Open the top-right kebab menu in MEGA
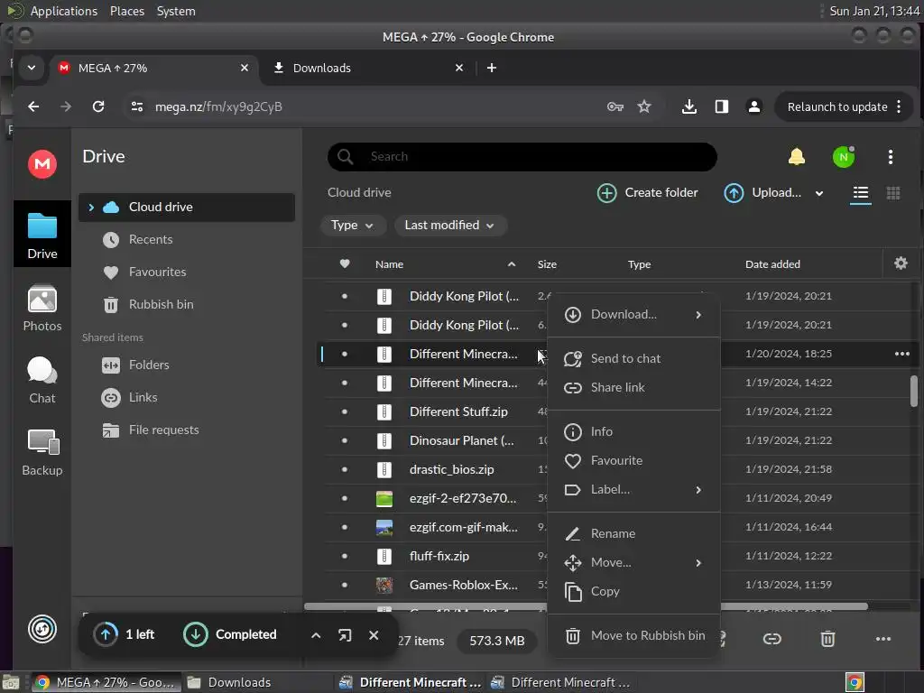The image size is (924, 693). [890, 157]
